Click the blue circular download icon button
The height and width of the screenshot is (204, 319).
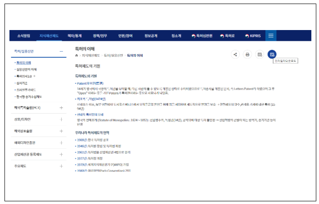coord(272,54)
